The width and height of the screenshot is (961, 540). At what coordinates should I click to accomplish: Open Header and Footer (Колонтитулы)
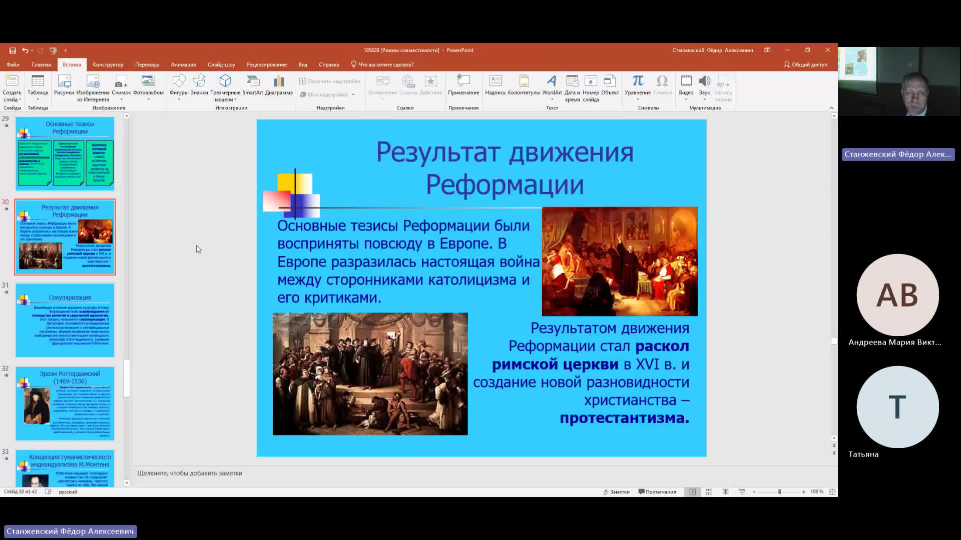[x=524, y=85]
